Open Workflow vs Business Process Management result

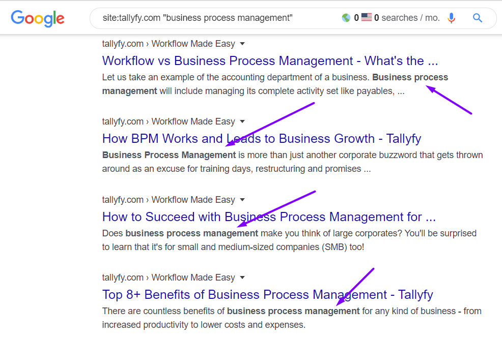point(270,60)
